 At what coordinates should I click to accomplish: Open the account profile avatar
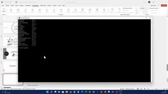point(149,2)
